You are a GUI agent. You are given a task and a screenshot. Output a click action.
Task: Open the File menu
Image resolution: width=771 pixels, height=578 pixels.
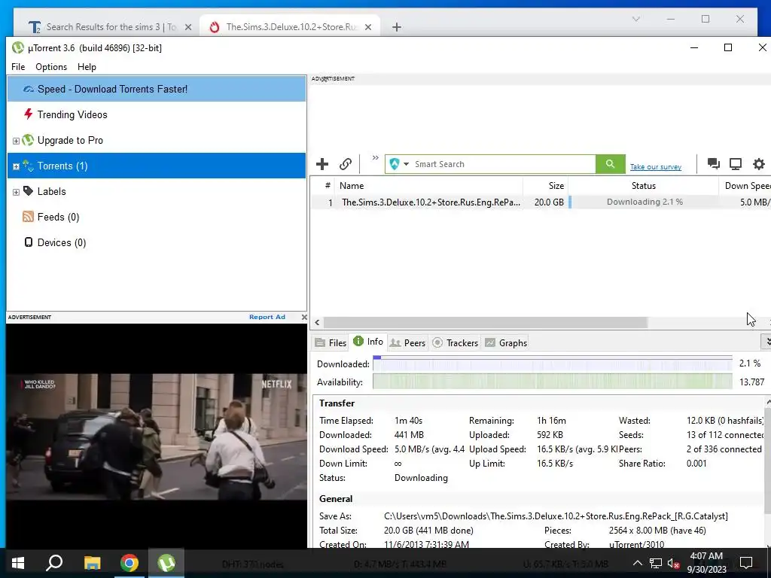[18, 67]
